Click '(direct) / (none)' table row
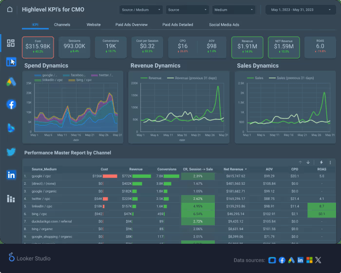The height and width of the screenshot is (273, 341). [179, 183]
